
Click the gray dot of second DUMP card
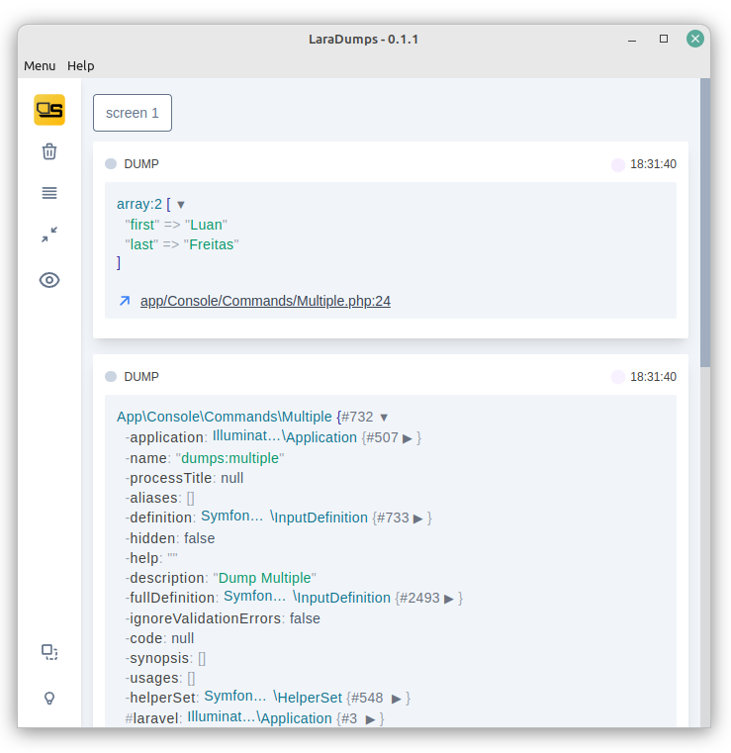tap(111, 377)
